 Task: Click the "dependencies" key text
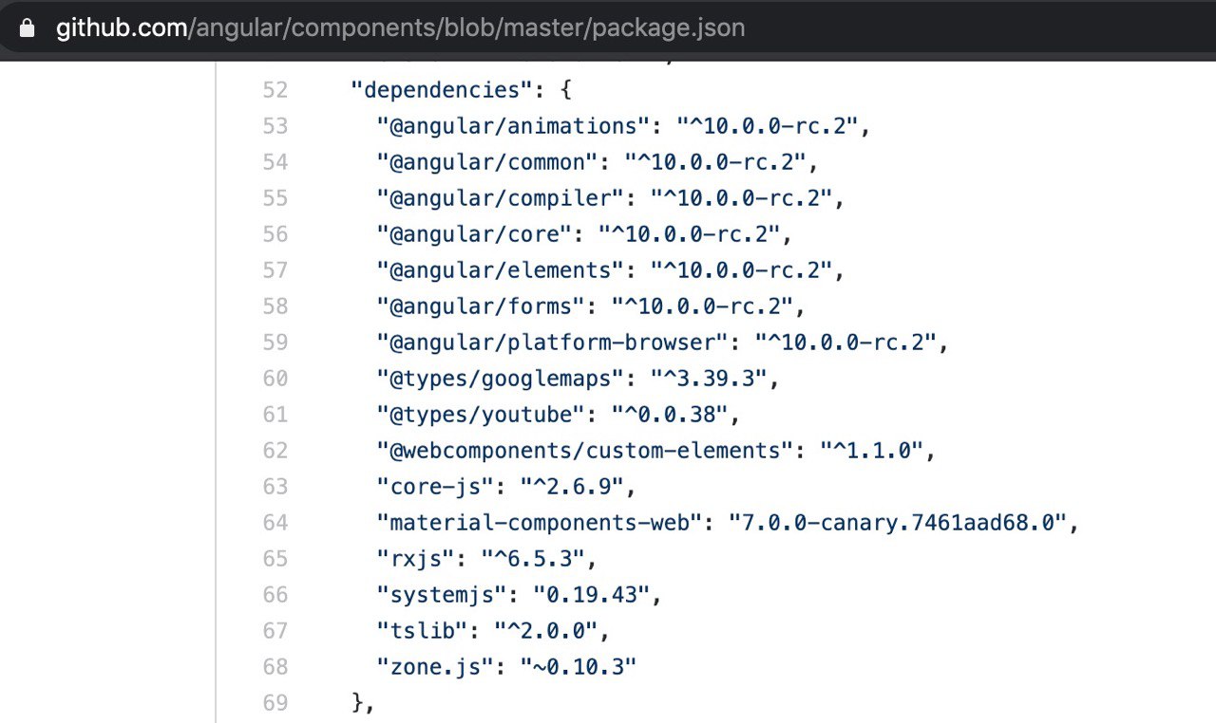coord(441,90)
